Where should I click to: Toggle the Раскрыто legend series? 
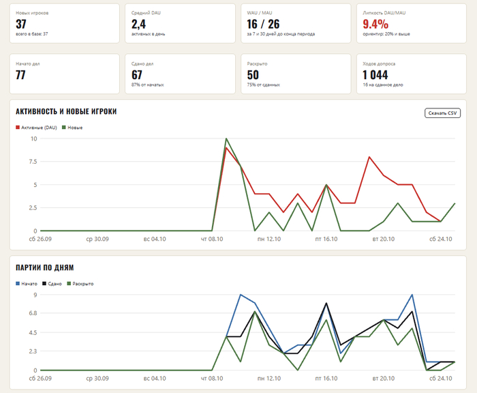point(80,284)
